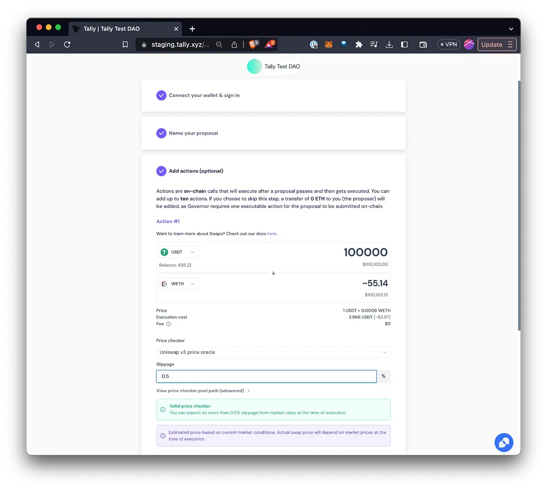The width and height of the screenshot is (547, 490).
Task: Toggle the VPN button
Action: [x=449, y=45]
